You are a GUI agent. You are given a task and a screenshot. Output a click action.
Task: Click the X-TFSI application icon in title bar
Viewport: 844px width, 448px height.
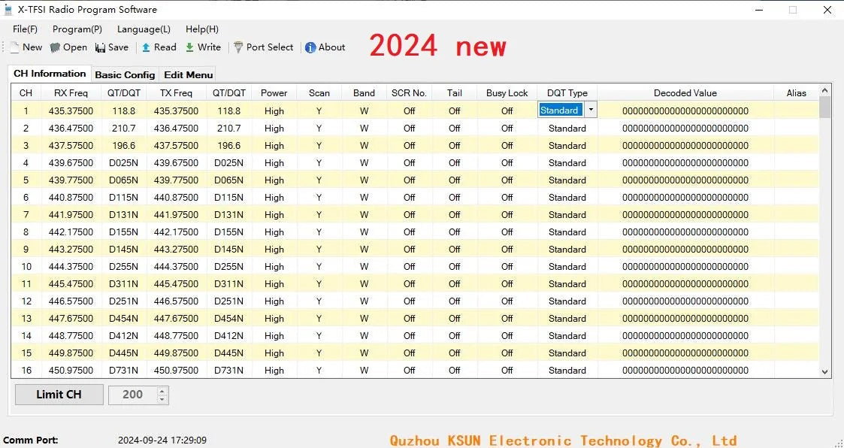[9, 10]
